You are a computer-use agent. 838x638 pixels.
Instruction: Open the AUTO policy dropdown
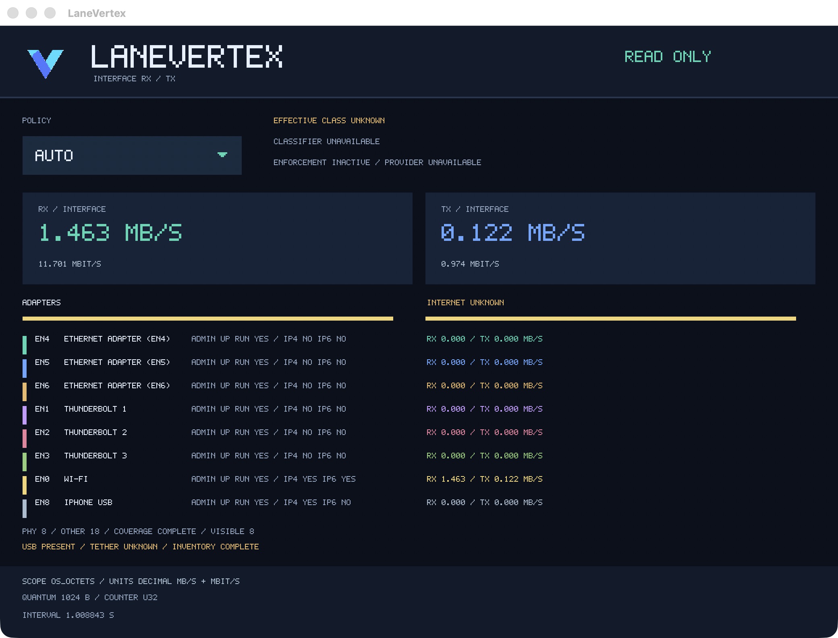pos(132,155)
